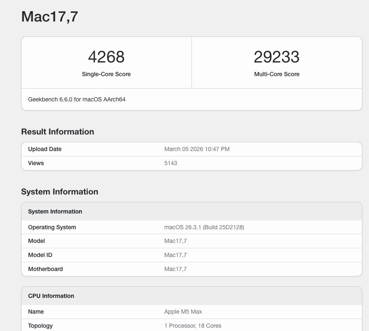Viewport: 369px width, 331px height.
Task: Click the Result Information heading
Action: (x=58, y=132)
